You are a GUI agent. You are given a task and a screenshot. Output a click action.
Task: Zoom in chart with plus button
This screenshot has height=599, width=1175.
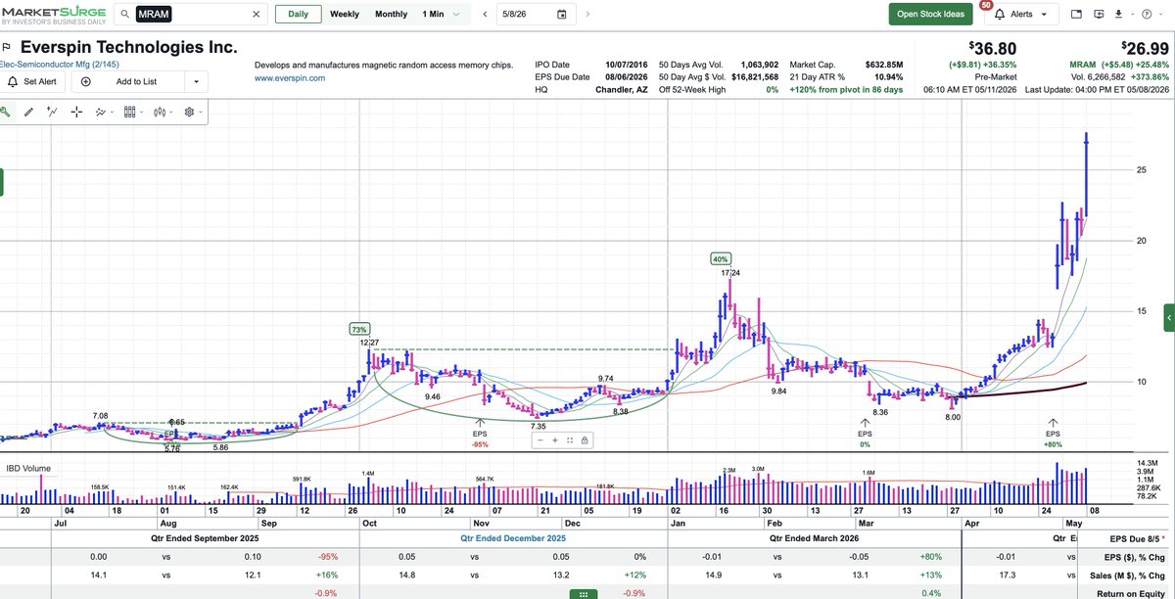click(556, 440)
